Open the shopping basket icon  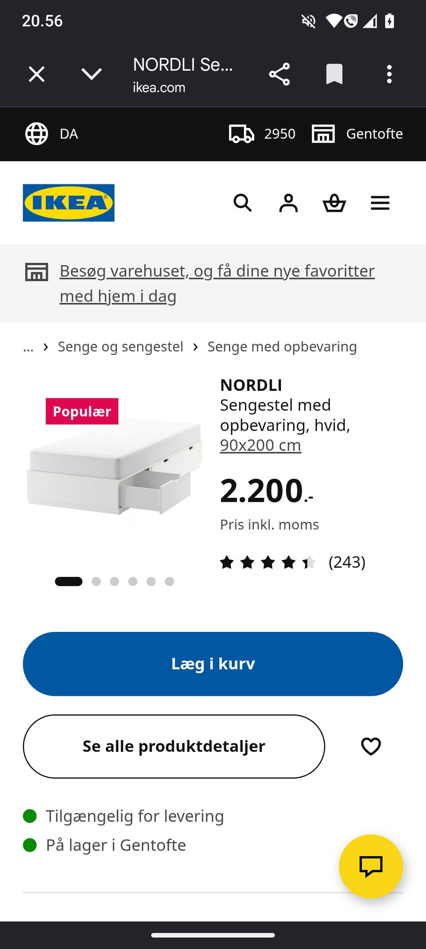tap(334, 203)
